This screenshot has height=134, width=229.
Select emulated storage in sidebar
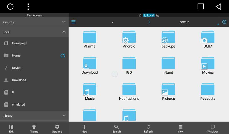[34, 105]
